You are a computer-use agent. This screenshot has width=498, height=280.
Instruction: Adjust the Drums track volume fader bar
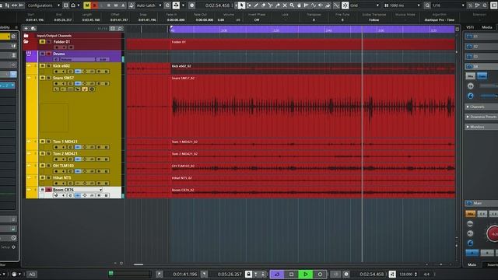78,59
